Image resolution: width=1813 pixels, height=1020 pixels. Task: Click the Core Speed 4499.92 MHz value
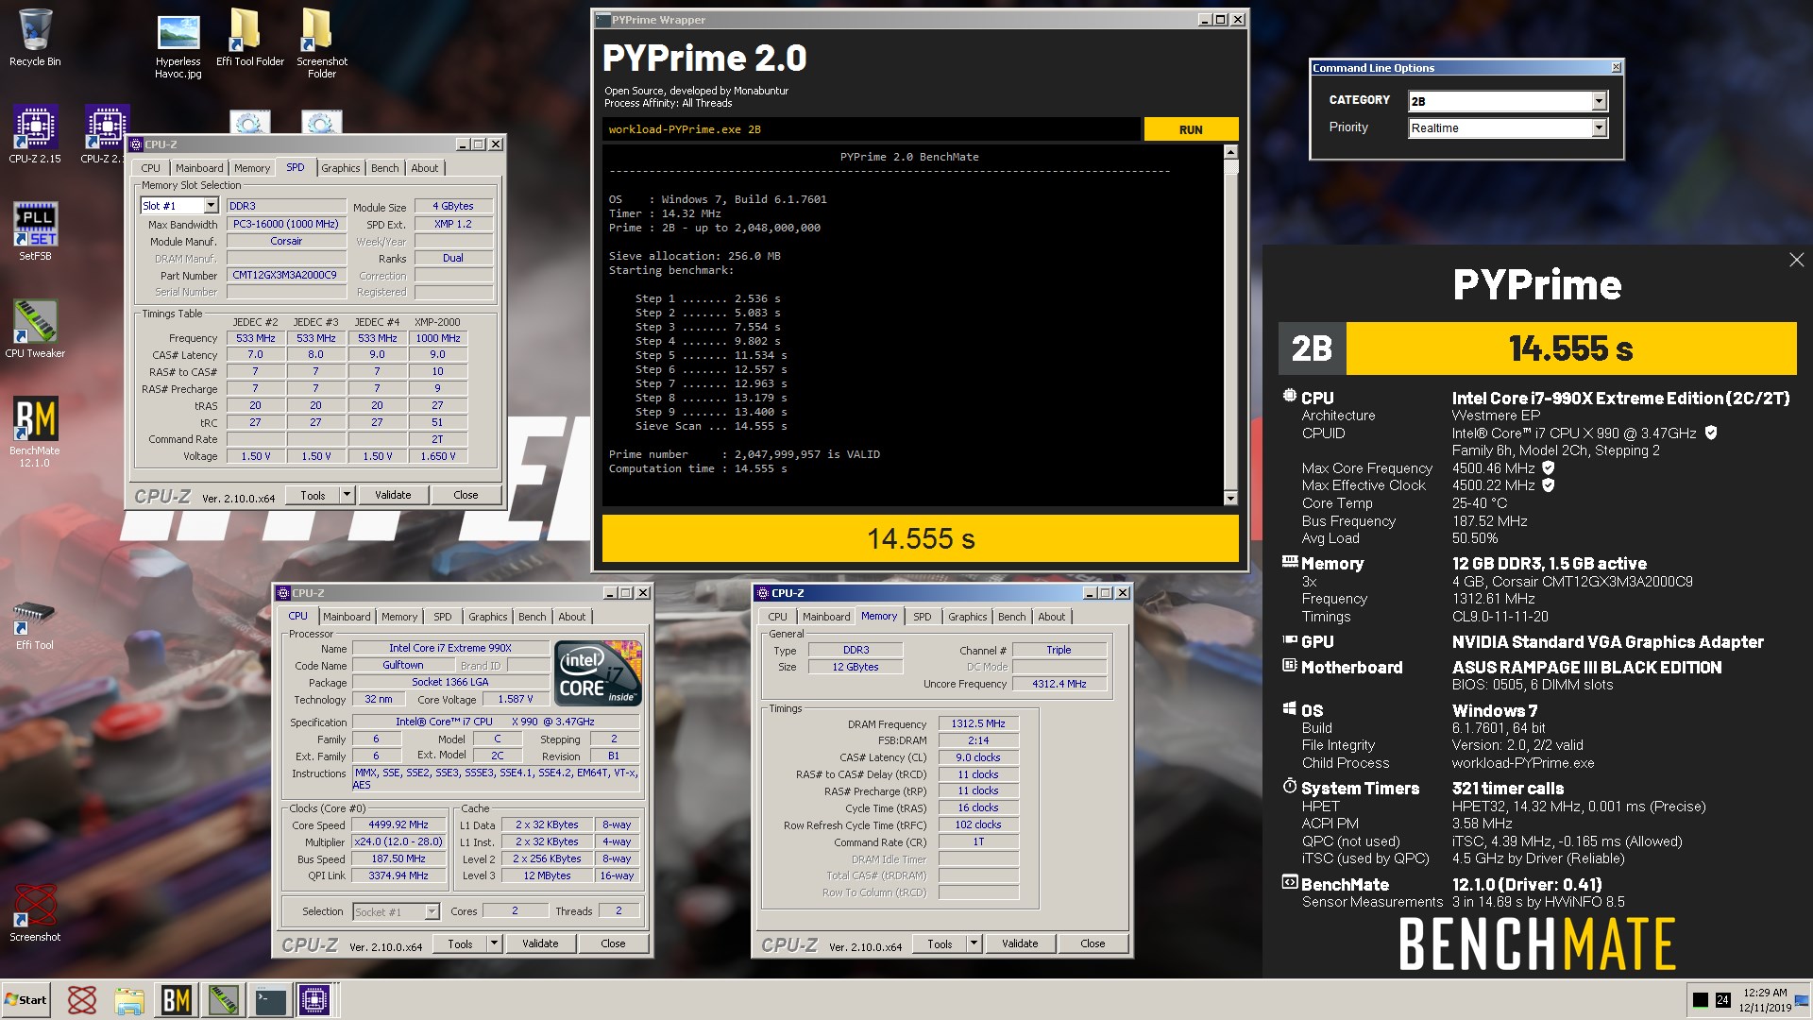coord(398,824)
